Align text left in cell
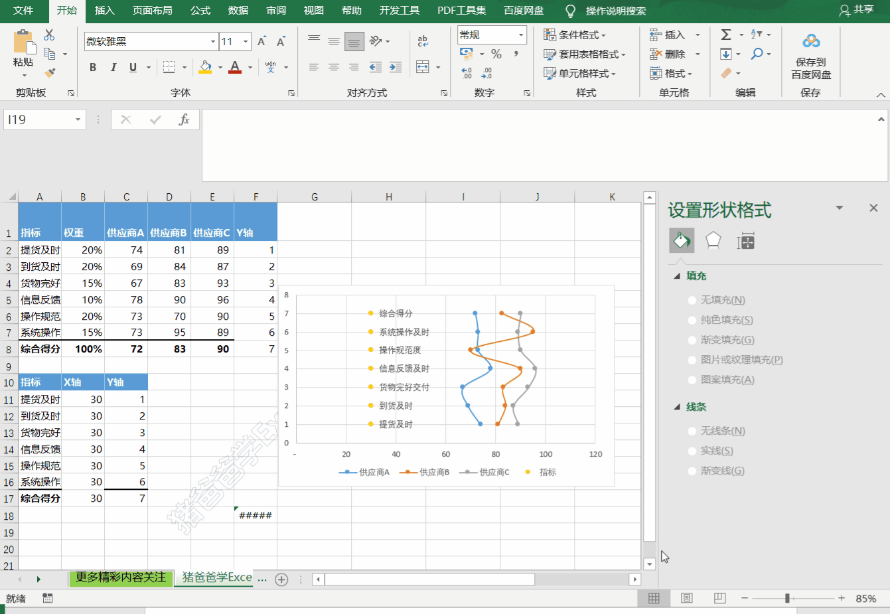 (x=314, y=67)
